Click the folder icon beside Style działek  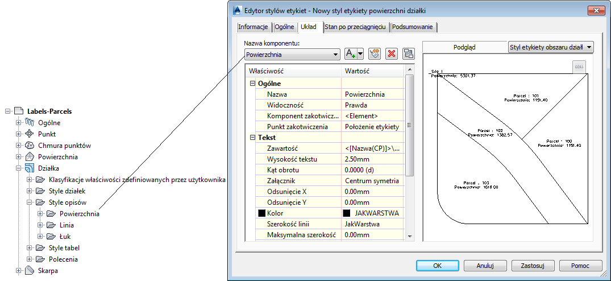tap(40, 191)
